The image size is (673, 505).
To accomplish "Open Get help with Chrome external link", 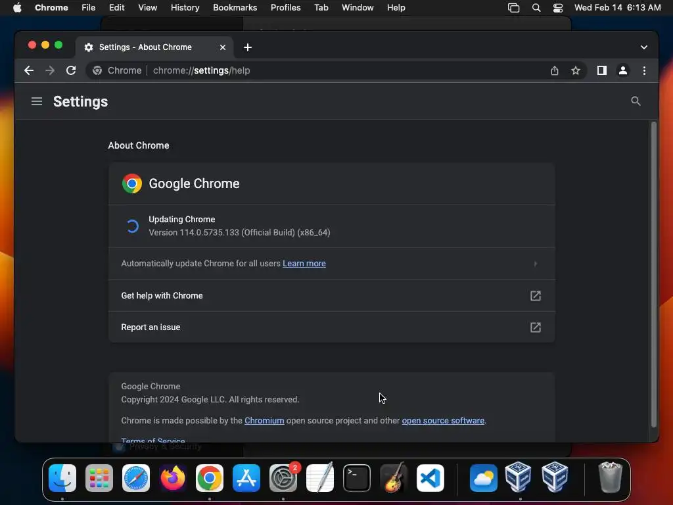I will tap(535, 296).
